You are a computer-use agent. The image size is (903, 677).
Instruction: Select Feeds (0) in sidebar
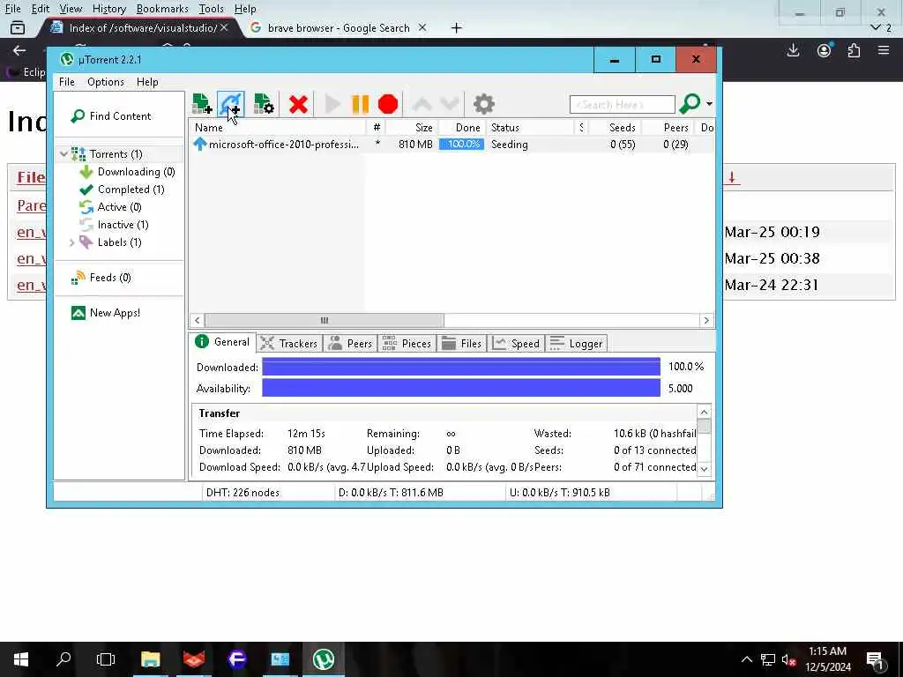pos(101,278)
